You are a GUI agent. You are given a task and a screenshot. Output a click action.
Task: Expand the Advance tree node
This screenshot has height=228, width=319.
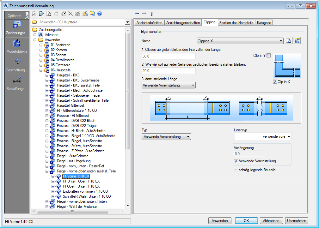(x=35, y=35)
